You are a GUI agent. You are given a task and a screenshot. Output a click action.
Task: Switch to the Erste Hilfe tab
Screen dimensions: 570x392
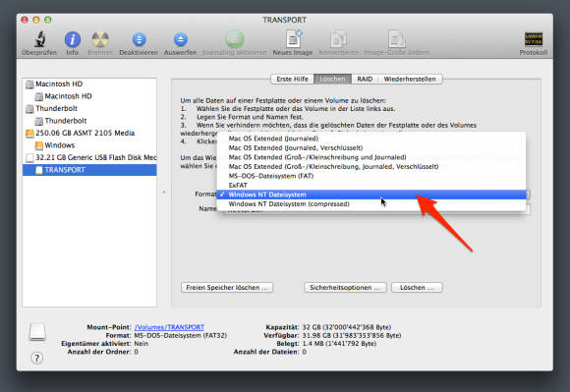[292, 79]
